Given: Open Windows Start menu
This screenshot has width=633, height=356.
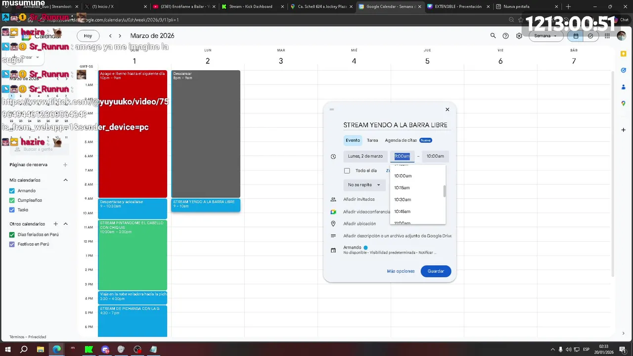Looking at the screenshot, I should (8, 349).
